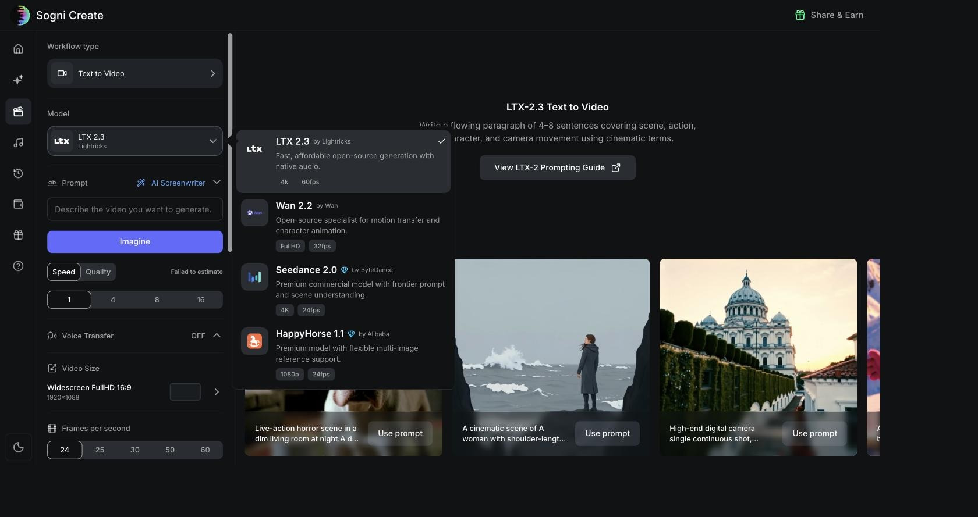Choose Seedance 2.0 by ByteDance model
Screen dimensions: 978x517
[343, 289]
